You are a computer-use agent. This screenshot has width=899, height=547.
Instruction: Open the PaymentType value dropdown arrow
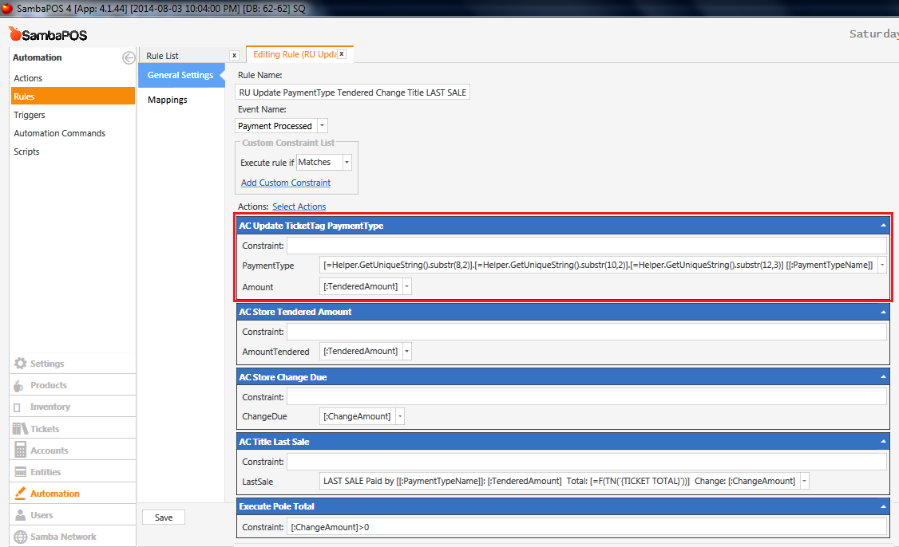[881, 265]
